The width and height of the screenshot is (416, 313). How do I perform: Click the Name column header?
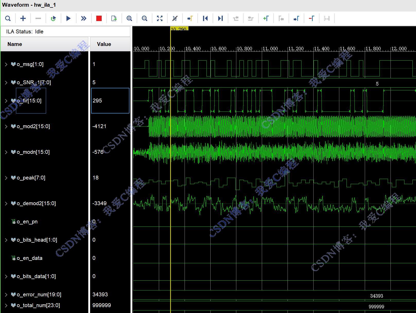44,44
